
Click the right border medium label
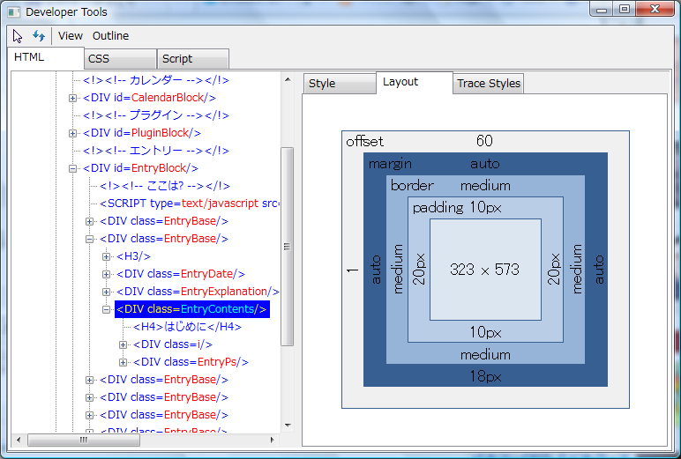577,269
